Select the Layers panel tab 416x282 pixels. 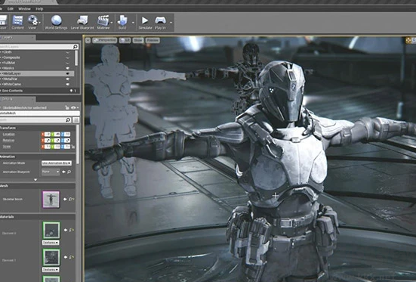coord(17,38)
